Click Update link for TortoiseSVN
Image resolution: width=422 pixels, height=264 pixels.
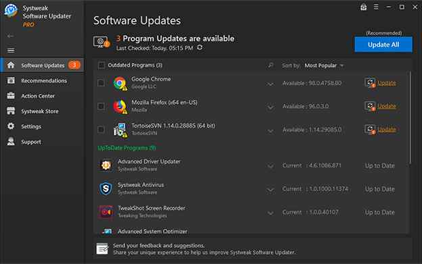point(387,130)
